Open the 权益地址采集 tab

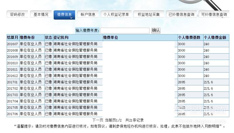pyautogui.click(x=149, y=15)
